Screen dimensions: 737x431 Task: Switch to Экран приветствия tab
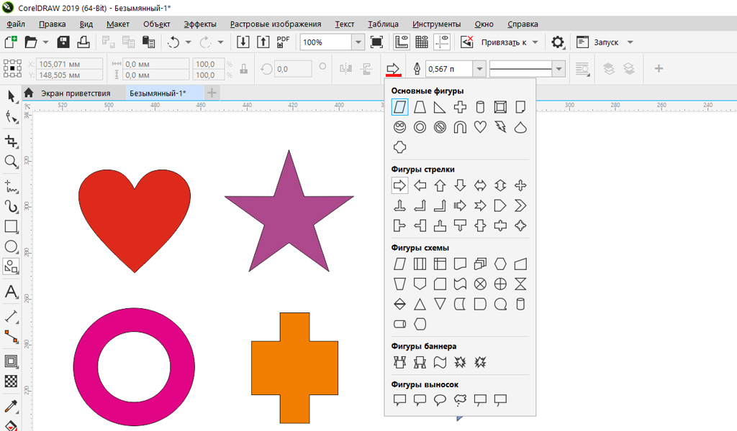[75, 93]
